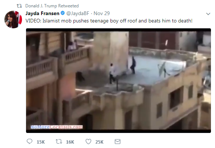Click the tweet text starting with 'VIDEO:'
This screenshot has height=148, width=215.
[109, 21]
